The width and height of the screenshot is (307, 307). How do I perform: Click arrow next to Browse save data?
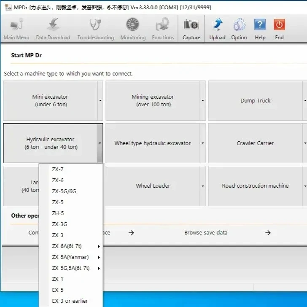[x=268, y=233]
